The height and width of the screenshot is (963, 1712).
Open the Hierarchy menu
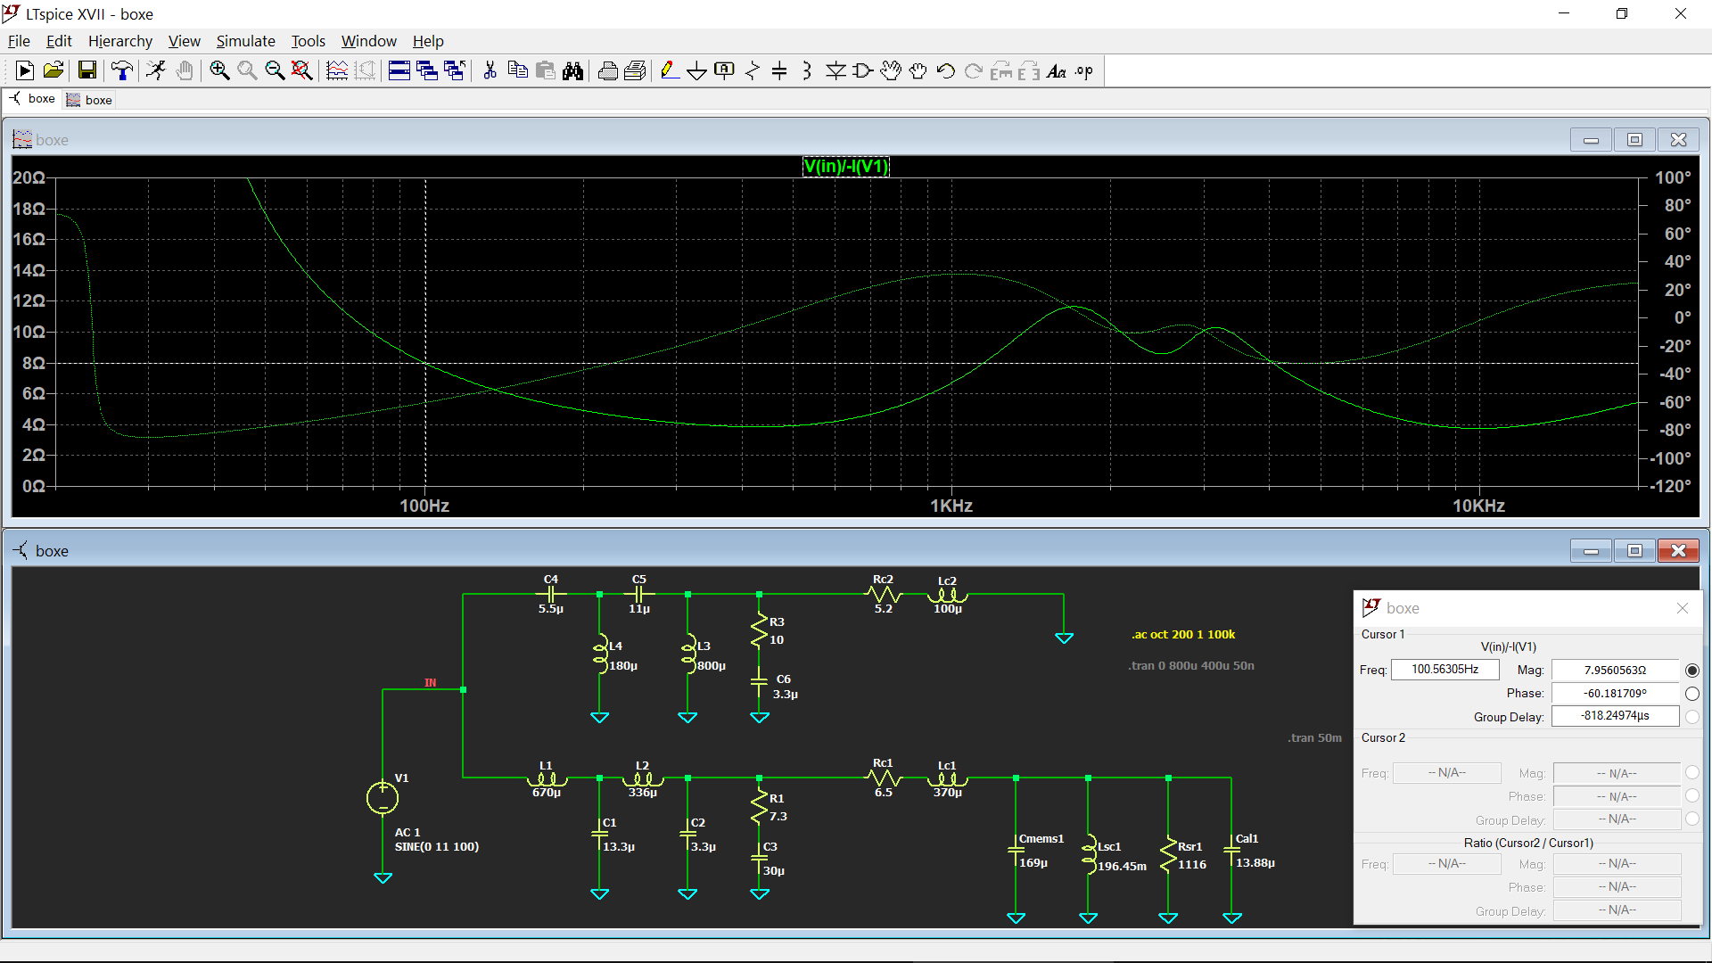(120, 41)
